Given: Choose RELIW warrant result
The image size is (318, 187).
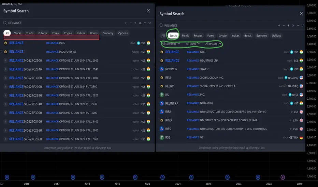Looking at the screenshot, I should (x=231, y=86).
